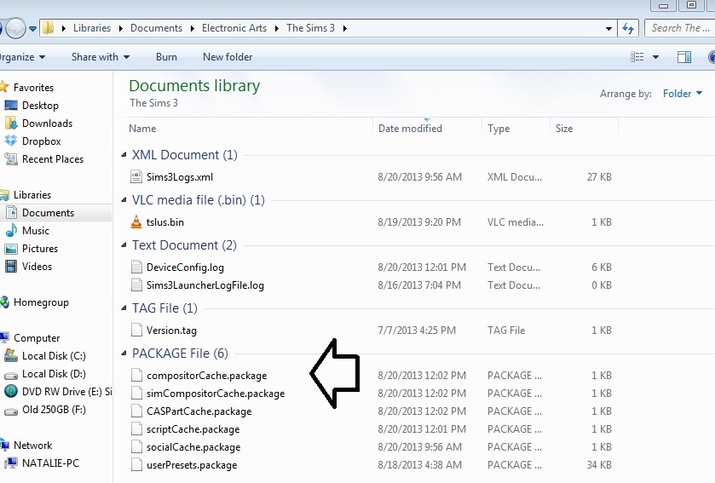The width and height of the screenshot is (715, 483).
Task: Select the file name Sims3LauncherLogFile.log
Action: click(x=205, y=285)
